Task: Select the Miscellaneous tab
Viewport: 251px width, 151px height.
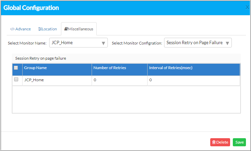Action: pos(79,29)
